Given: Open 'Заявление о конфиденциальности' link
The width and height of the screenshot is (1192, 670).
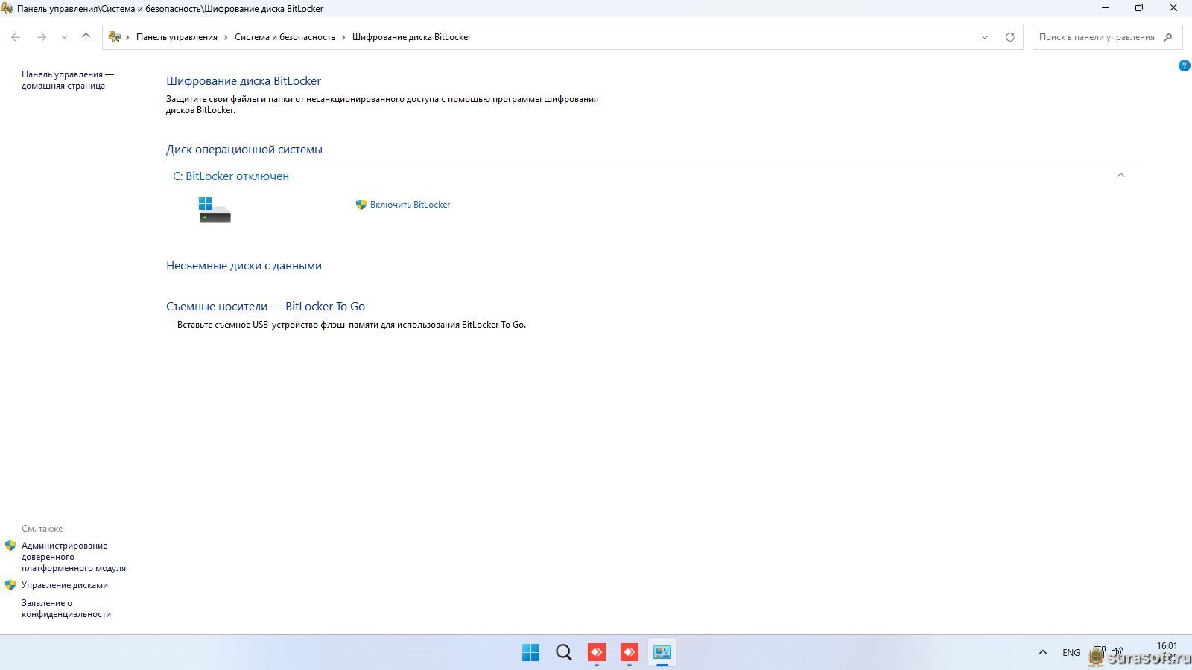Looking at the screenshot, I should tap(66, 608).
